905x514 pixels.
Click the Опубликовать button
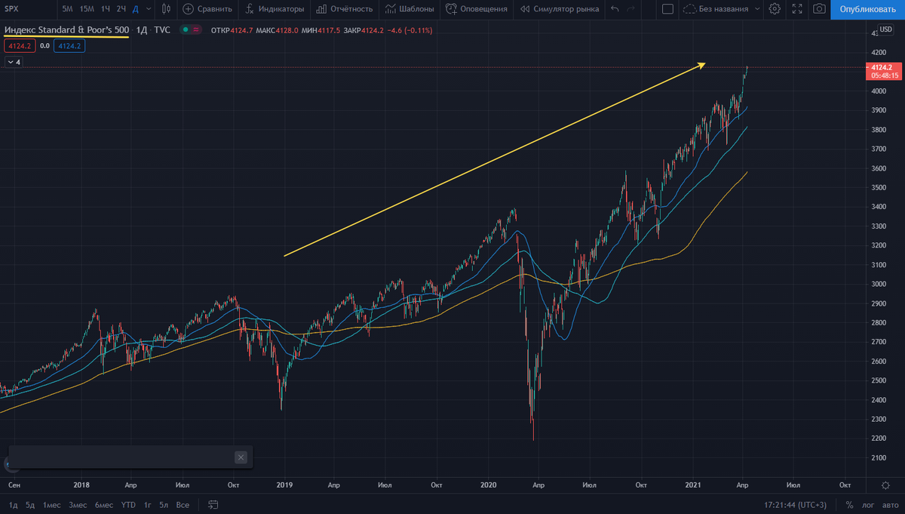(x=868, y=9)
